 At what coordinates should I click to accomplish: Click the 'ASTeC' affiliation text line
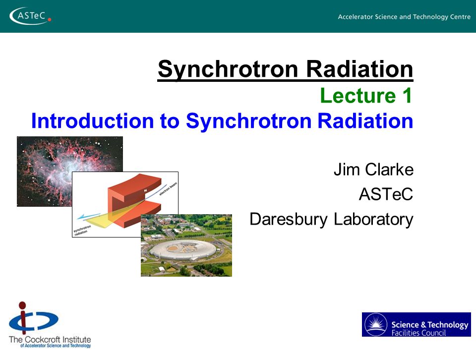386,194
